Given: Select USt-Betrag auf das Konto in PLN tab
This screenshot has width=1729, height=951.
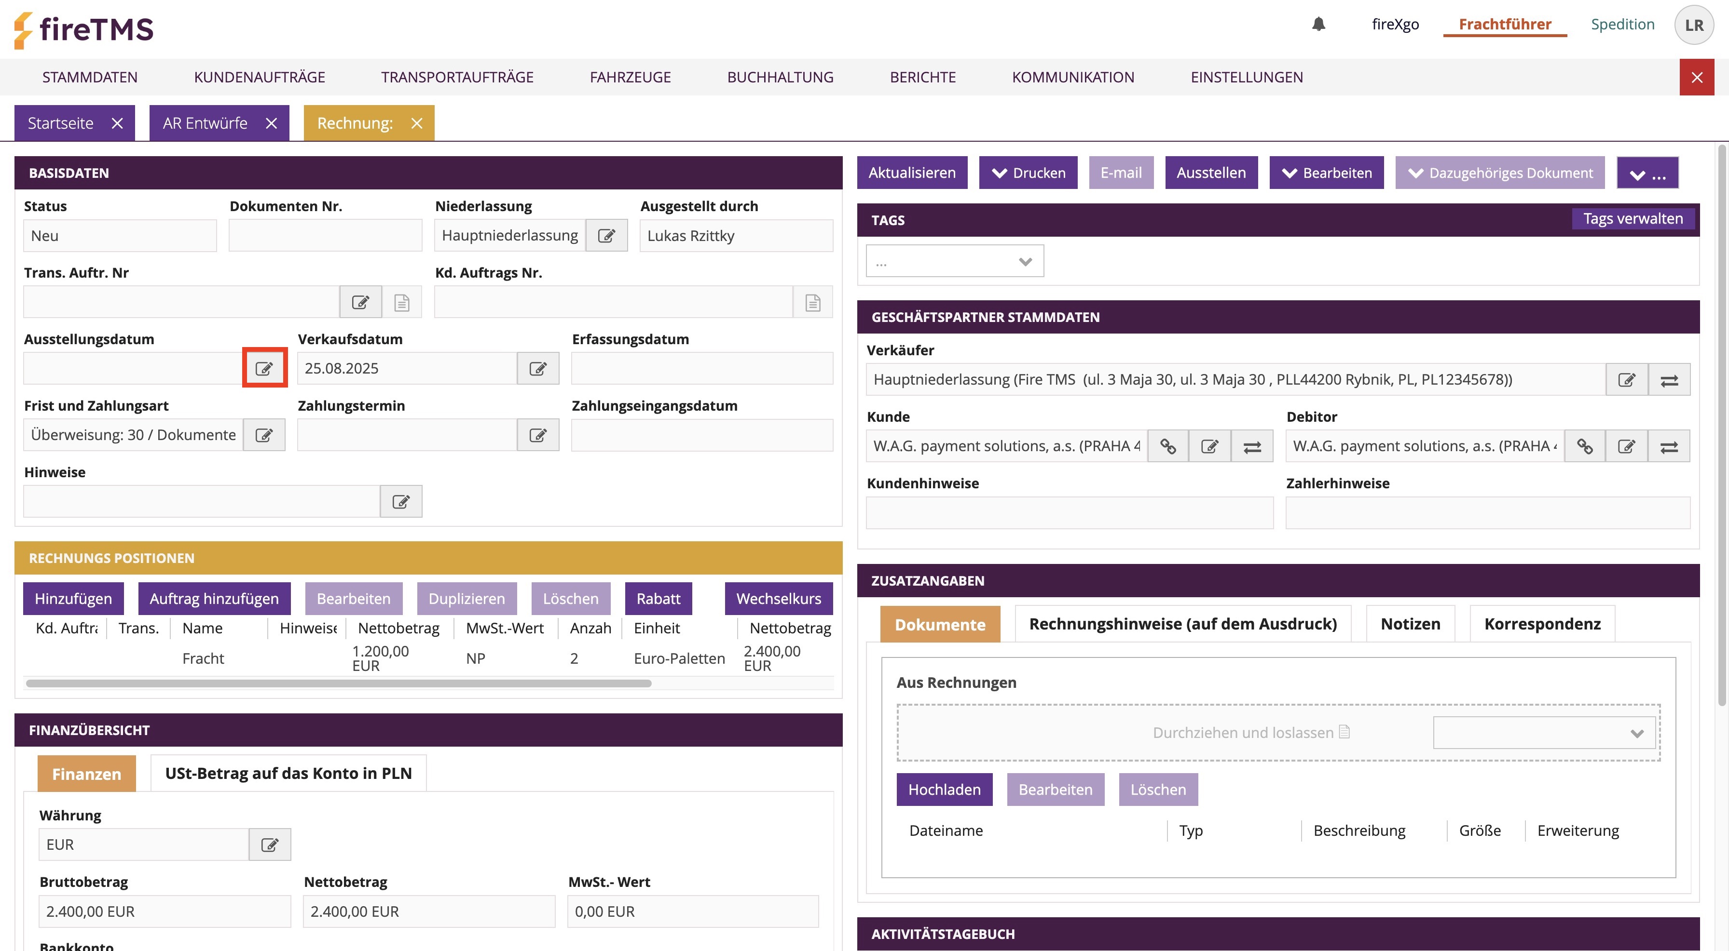Looking at the screenshot, I should tap(288, 773).
